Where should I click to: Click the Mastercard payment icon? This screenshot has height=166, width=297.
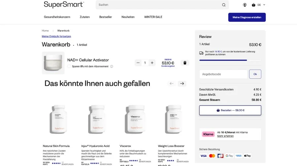point(212,156)
